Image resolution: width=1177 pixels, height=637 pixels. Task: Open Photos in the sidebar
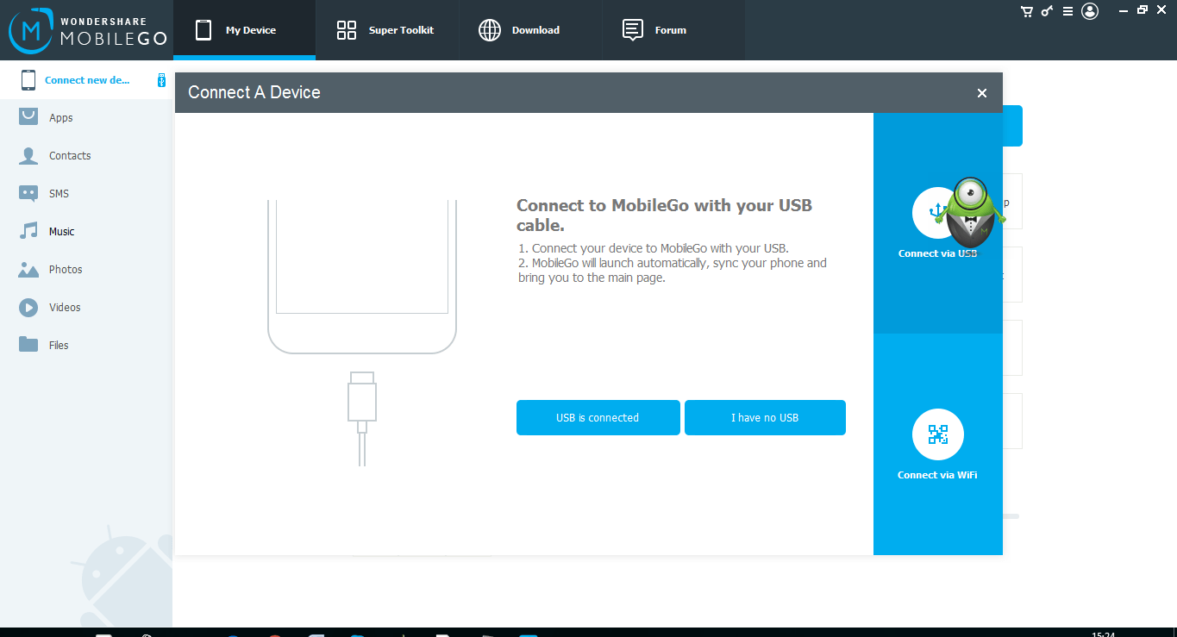pyautogui.click(x=65, y=270)
